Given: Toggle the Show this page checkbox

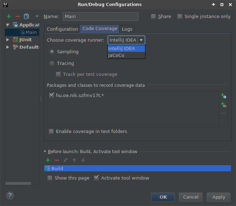Looking at the screenshot, I should coord(50,178).
